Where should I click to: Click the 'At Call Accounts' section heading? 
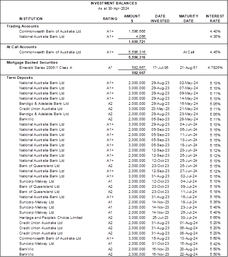21,47
